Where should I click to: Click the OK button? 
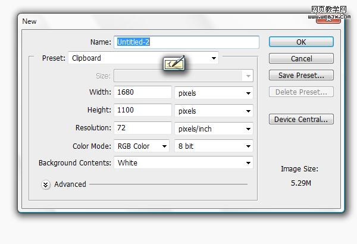[x=301, y=42]
